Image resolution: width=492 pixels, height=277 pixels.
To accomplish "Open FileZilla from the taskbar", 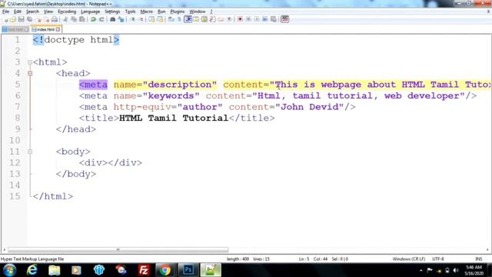I will point(144,270).
